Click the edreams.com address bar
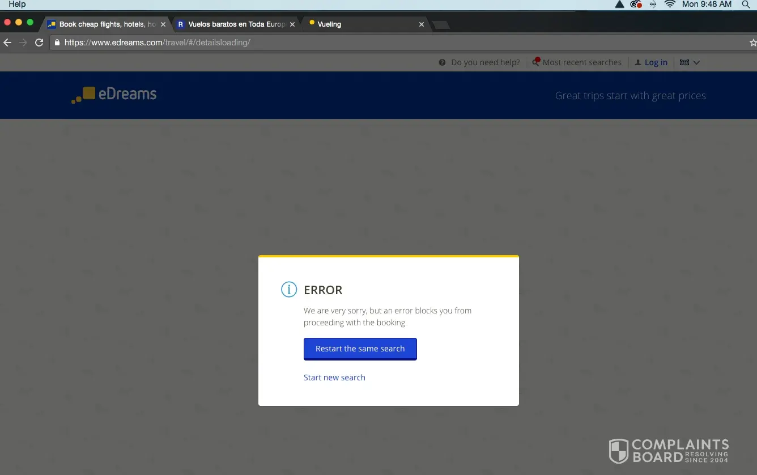 pos(399,43)
